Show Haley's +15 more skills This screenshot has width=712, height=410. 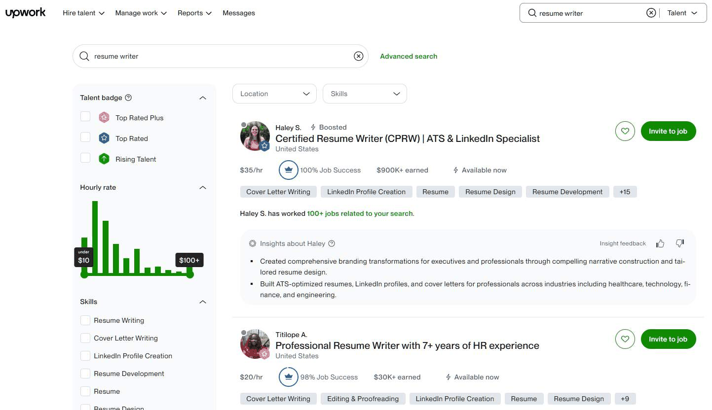click(x=625, y=192)
